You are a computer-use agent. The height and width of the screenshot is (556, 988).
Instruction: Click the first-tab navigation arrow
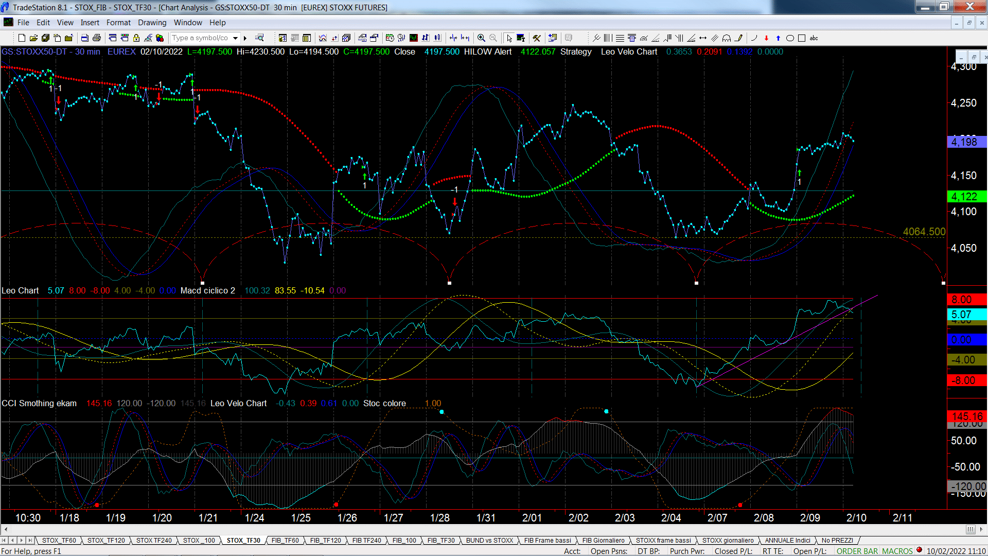click(4, 540)
